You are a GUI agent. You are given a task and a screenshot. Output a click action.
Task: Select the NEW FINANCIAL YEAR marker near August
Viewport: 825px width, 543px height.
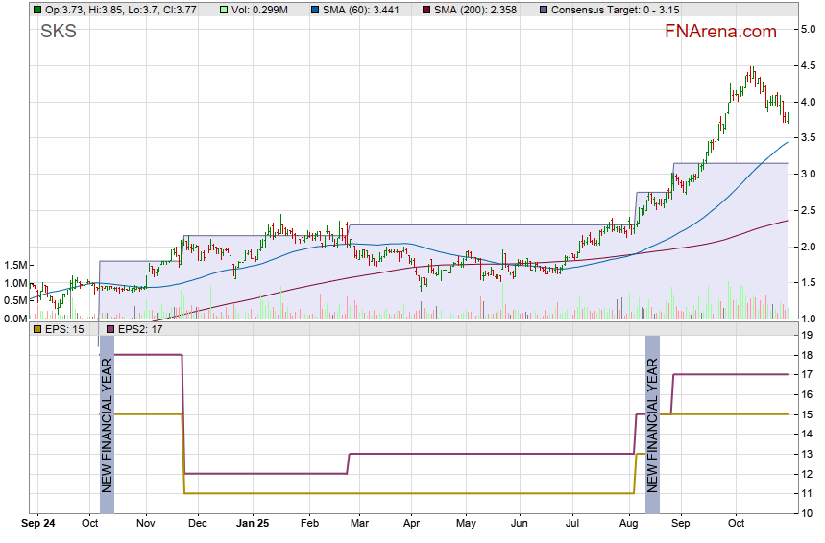(652, 422)
